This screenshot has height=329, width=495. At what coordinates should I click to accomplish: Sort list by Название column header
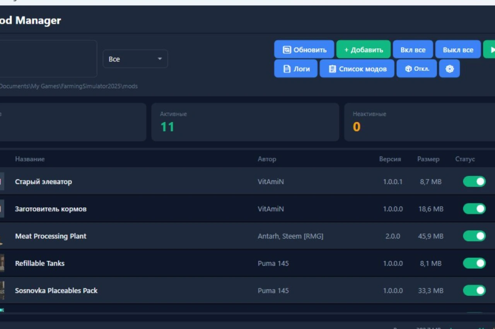[30, 159]
